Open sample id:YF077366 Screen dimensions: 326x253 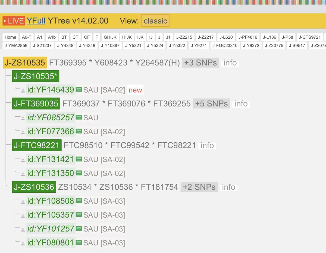51,132
